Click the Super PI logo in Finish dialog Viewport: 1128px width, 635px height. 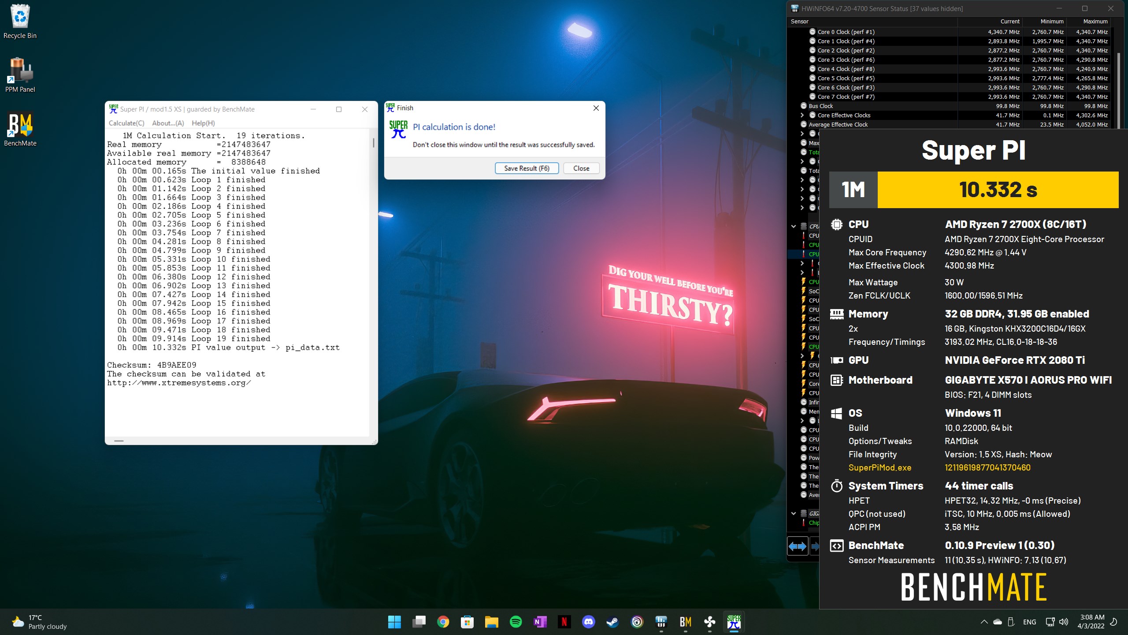pos(398,129)
